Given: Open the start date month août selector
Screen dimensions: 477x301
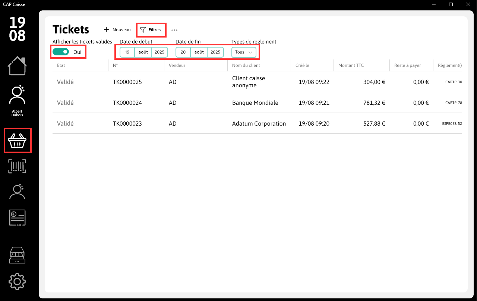Looking at the screenshot, I should coord(143,52).
